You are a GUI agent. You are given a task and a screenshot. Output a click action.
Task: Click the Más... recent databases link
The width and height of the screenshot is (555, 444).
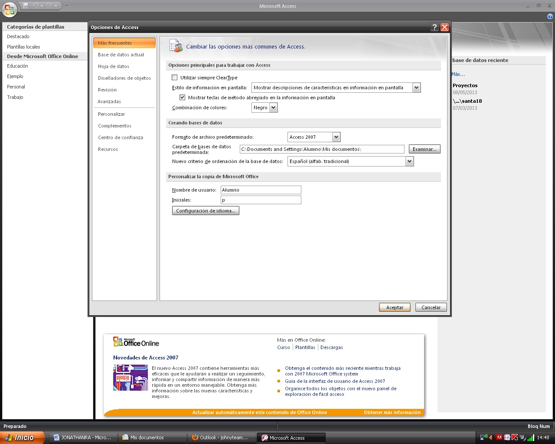pyautogui.click(x=458, y=74)
